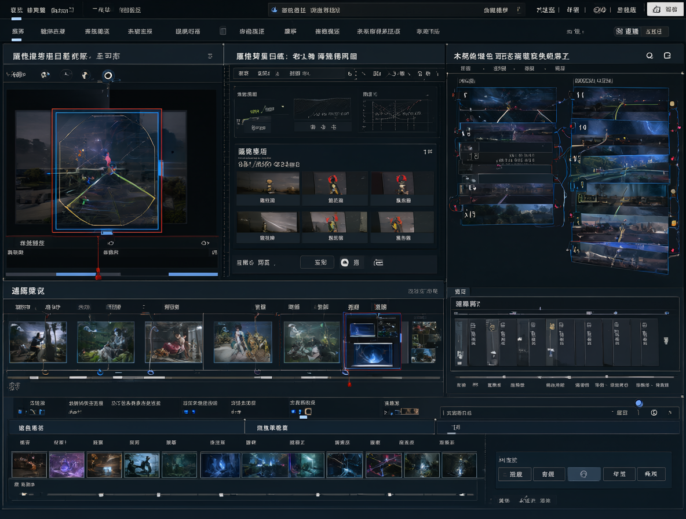Click the magnifier search icon in the node graph panel header
The width and height of the screenshot is (686, 519).
[x=649, y=56]
